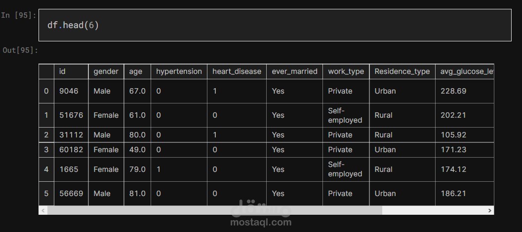Click the hypertension column header
The image size is (522, 232).
(x=179, y=71)
